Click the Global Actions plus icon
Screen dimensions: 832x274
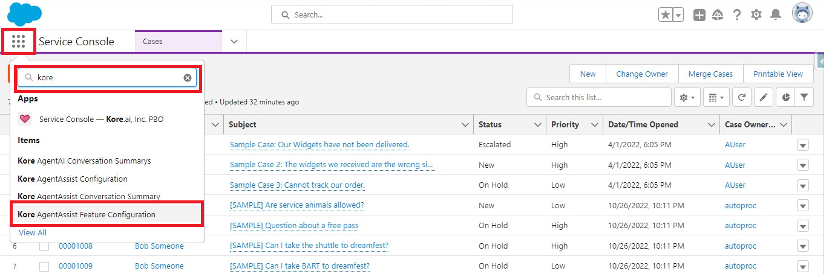click(699, 15)
